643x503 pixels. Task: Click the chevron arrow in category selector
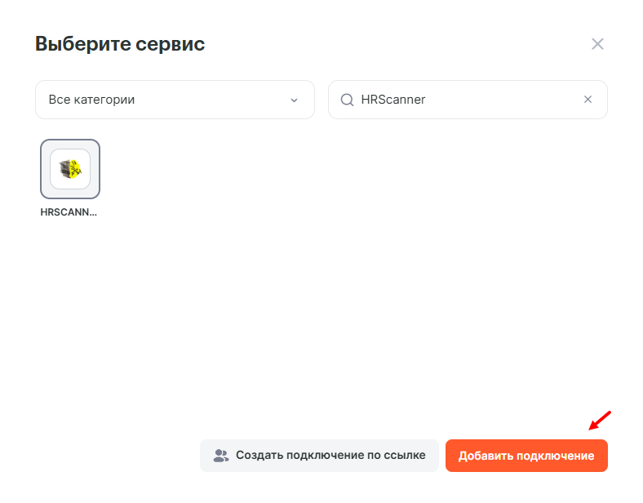[294, 100]
